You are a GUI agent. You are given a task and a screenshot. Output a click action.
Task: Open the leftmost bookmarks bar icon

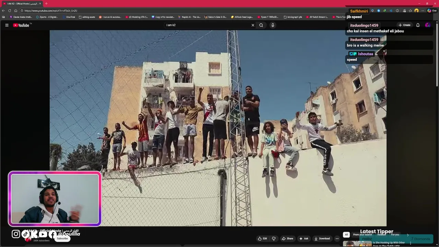point(3,17)
